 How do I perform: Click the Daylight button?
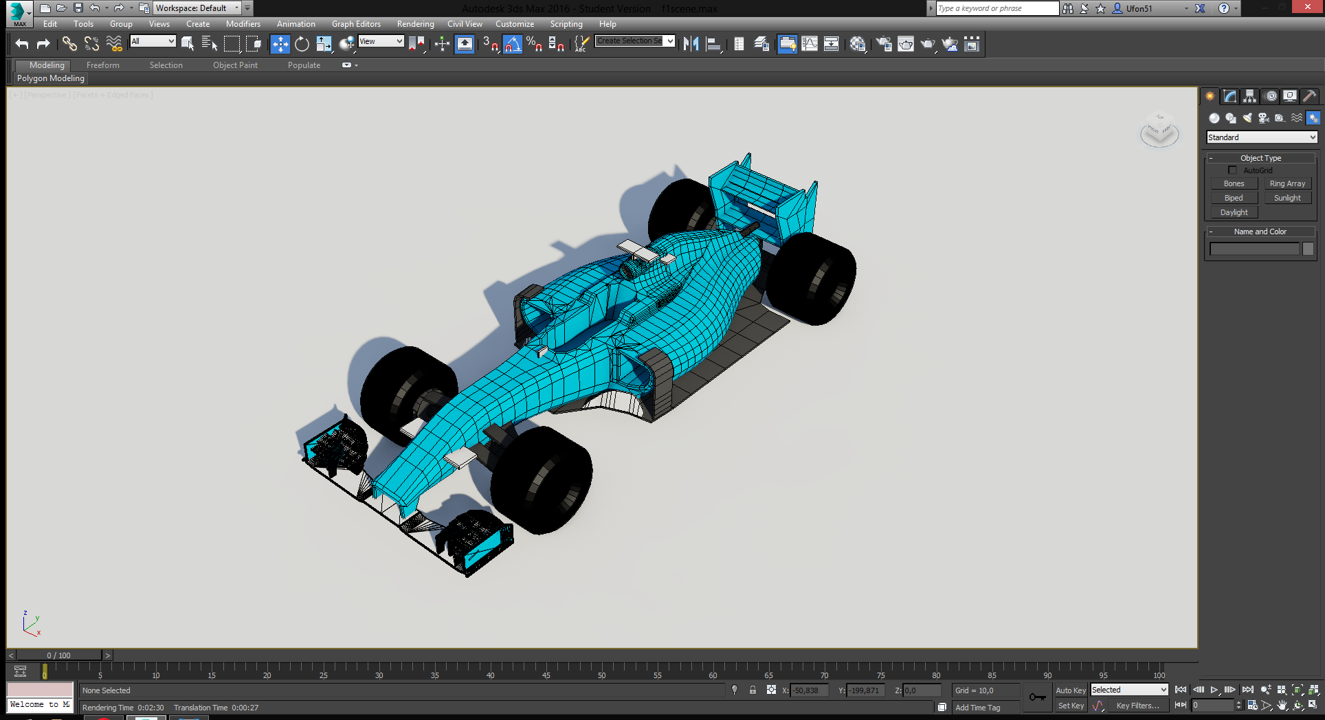click(1234, 212)
